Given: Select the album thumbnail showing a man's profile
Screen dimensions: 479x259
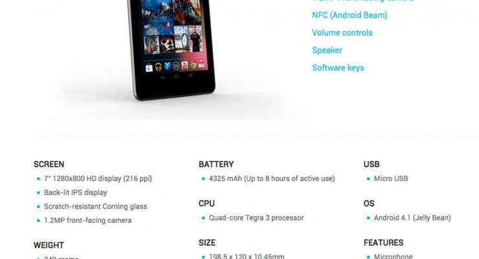Looking at the screenshot, I should [x=151, y=45].
